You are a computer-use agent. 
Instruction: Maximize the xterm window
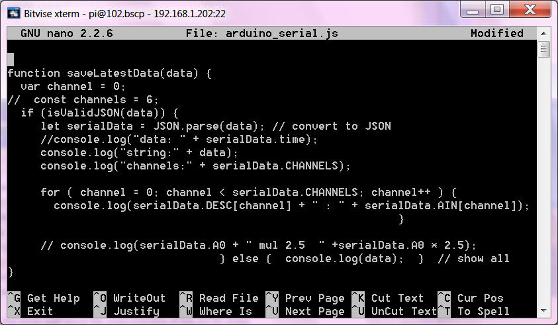point(496,10)
